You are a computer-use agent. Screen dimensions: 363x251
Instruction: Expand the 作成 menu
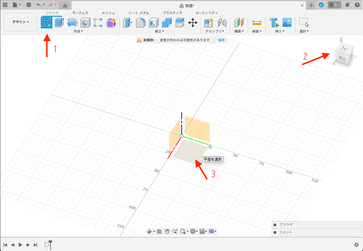[78, 31]
